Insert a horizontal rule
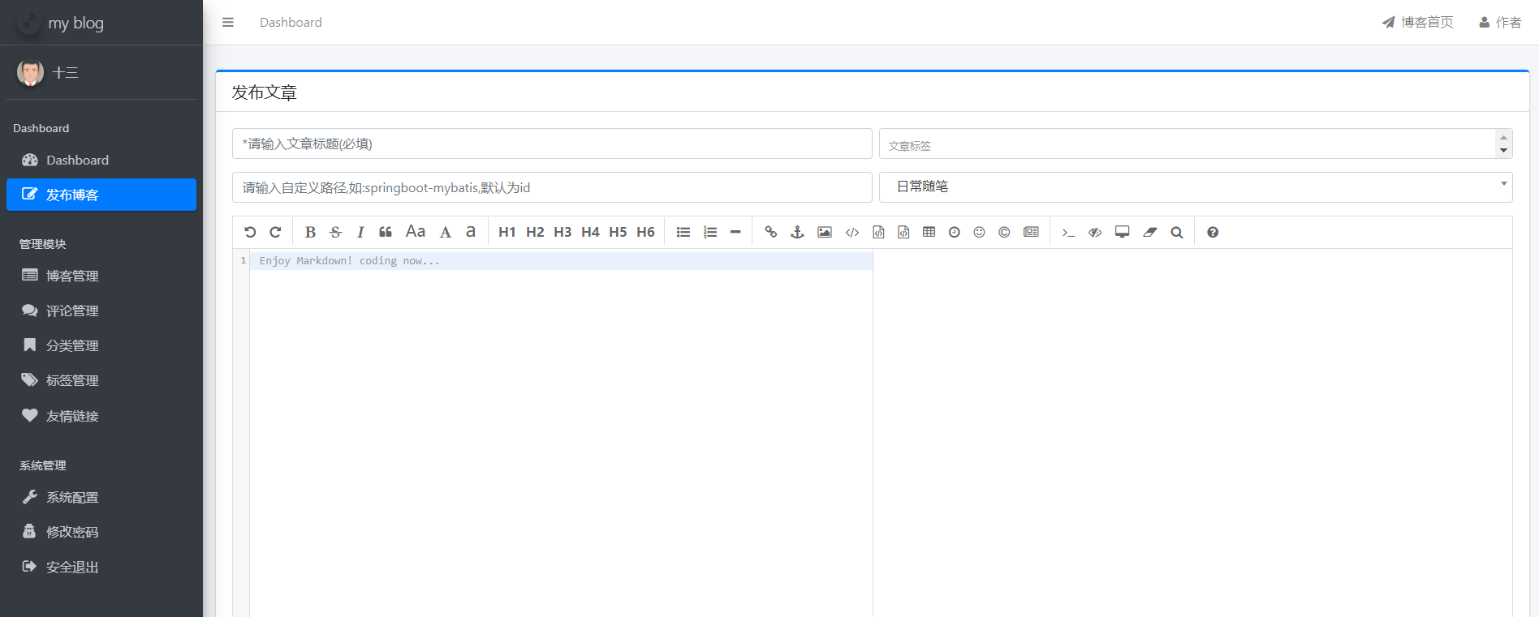1539x617 pixels. coord(735,232)
